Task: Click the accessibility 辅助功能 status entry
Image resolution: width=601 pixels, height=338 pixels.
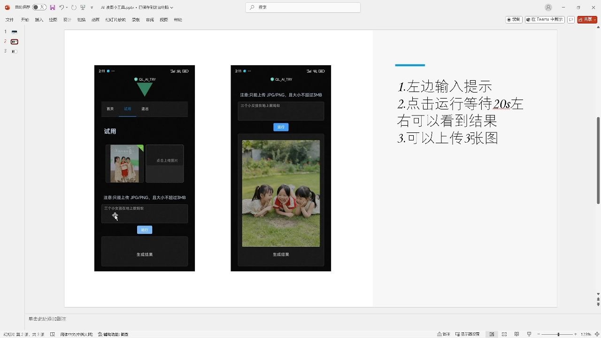Action: [x=113, y=334]
